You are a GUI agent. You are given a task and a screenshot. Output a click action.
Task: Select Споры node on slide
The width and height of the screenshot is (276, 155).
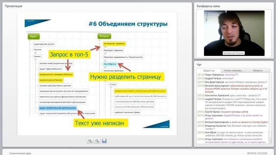(113, 84)
